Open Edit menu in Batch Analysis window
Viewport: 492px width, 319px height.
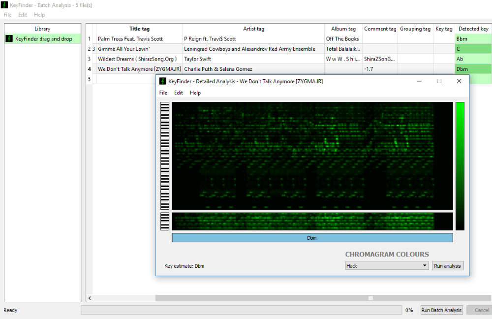click(x=22, y=15)
